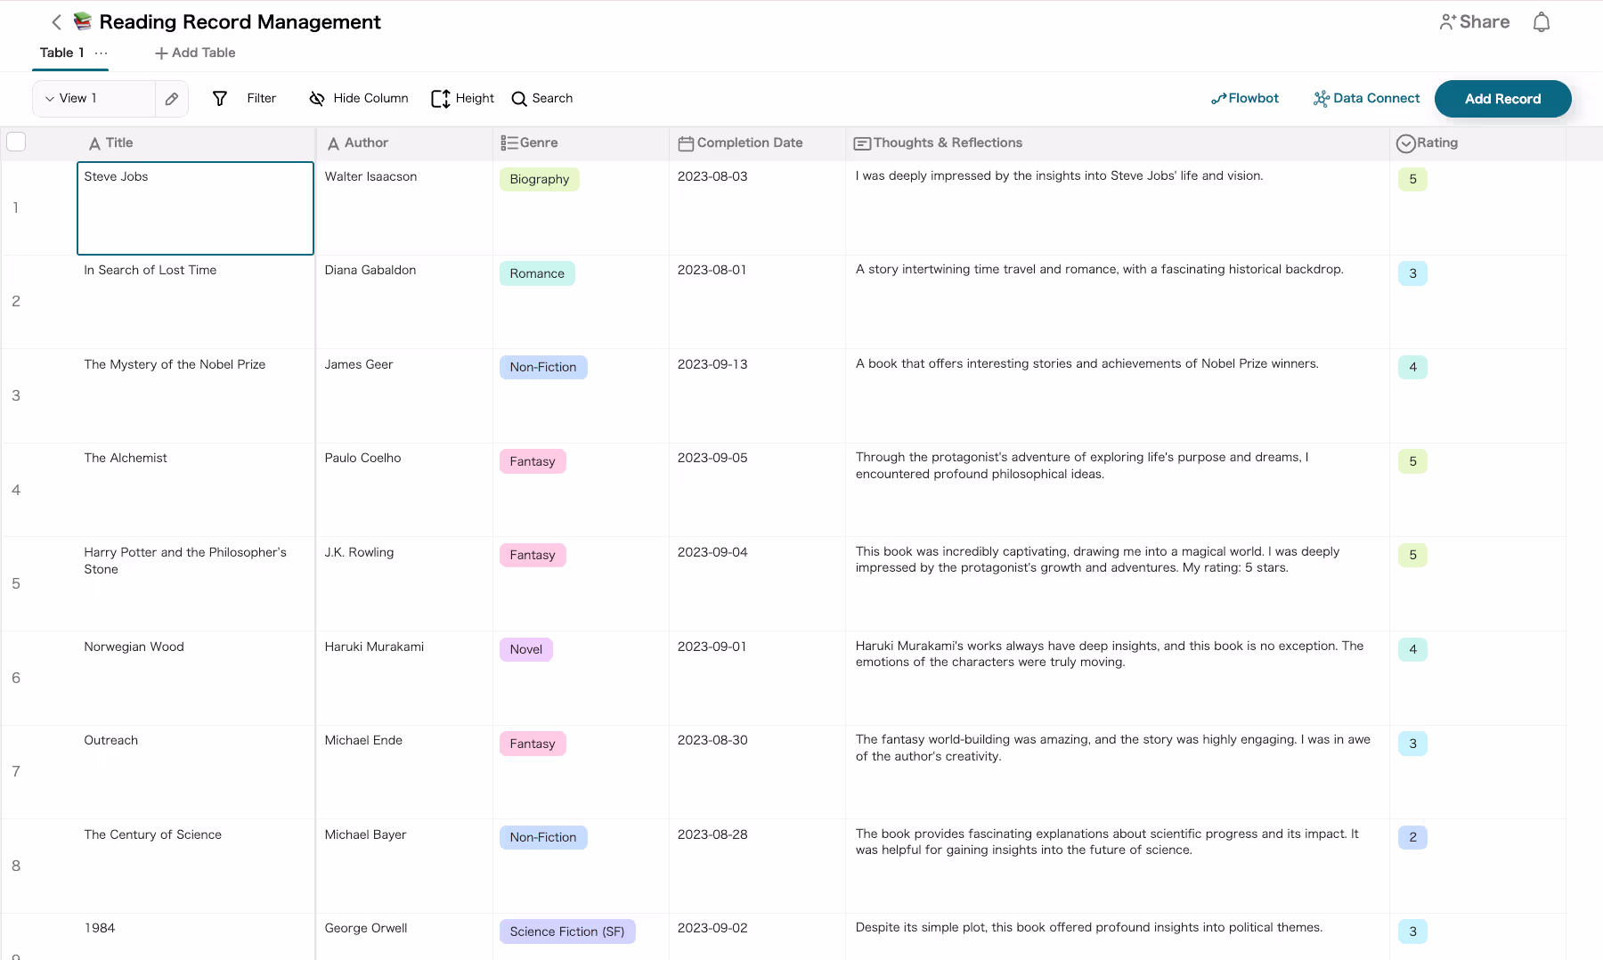Open the notification bell

(x=1542, y=22)
